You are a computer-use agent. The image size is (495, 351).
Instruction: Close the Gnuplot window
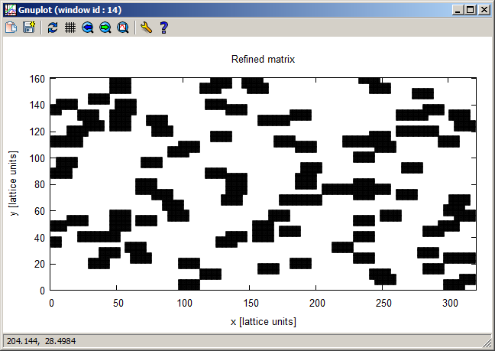pos(484,10)
